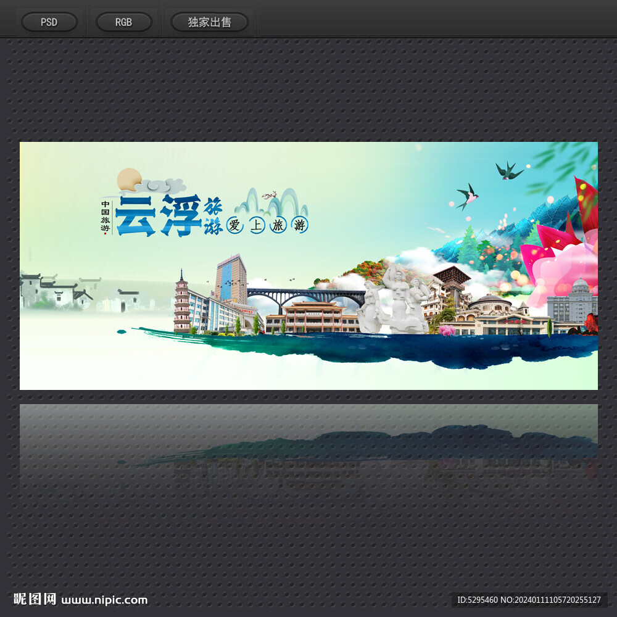The image size is (617, 617).
Task: Click the 昵图网 logo text
Action: (35, 599)
